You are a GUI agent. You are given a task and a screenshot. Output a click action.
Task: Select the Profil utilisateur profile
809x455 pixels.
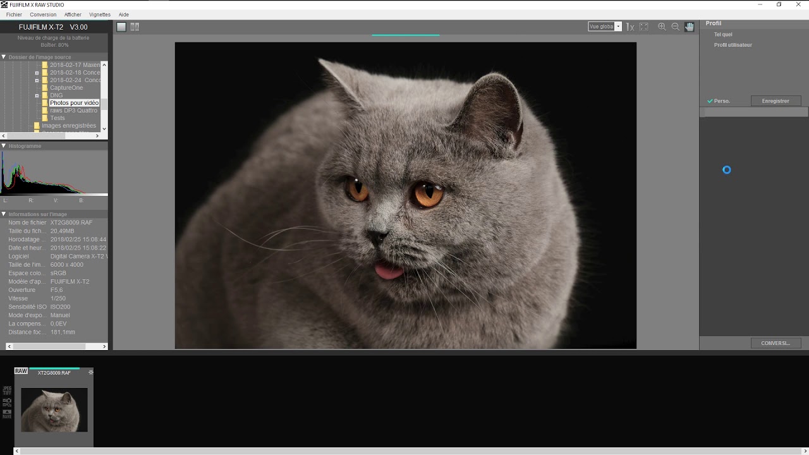(733, 45)
